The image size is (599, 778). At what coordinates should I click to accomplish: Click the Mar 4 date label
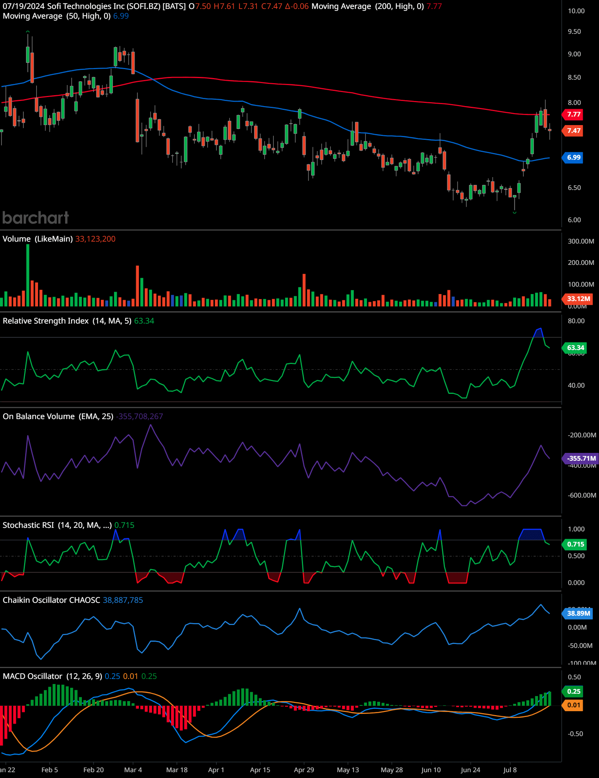[133, 770]
